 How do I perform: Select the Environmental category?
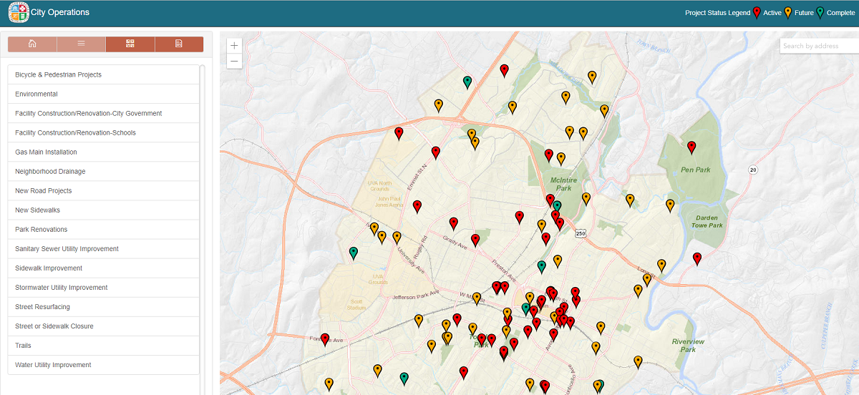[103, 94]
